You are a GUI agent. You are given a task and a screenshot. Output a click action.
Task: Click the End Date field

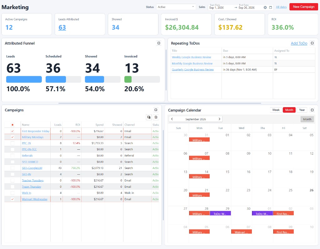(x=250, y=7)
